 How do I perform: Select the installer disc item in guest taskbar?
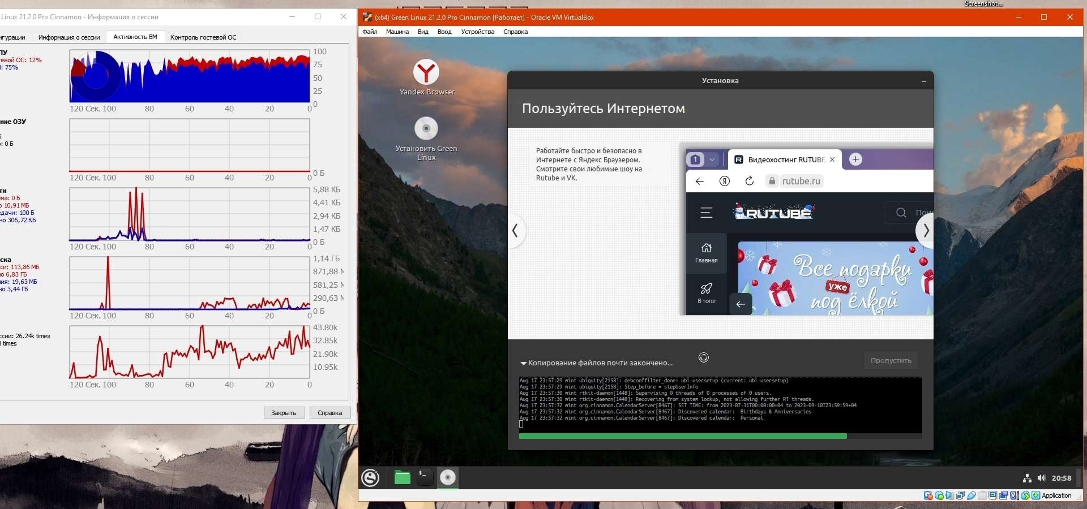[x=448, y=478]
